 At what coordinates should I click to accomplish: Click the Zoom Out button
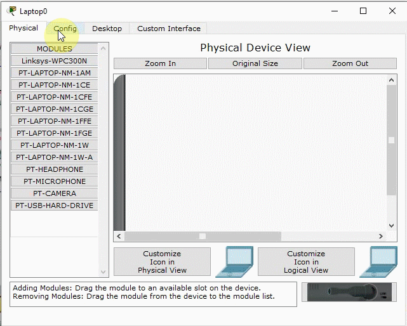(350, 63)
